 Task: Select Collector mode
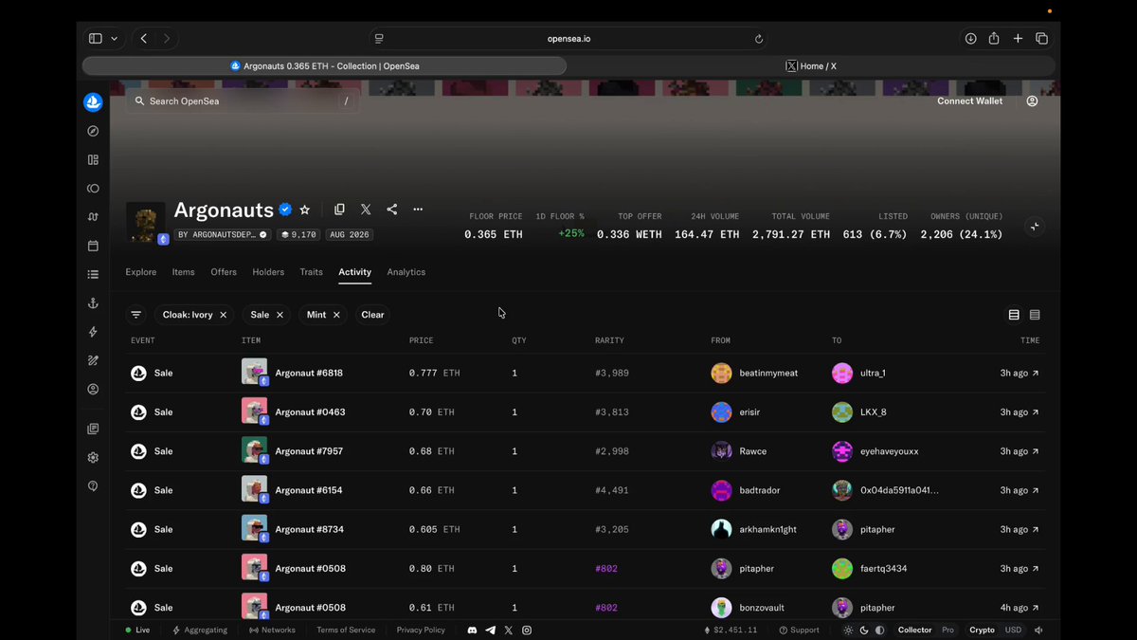(915, 630)
